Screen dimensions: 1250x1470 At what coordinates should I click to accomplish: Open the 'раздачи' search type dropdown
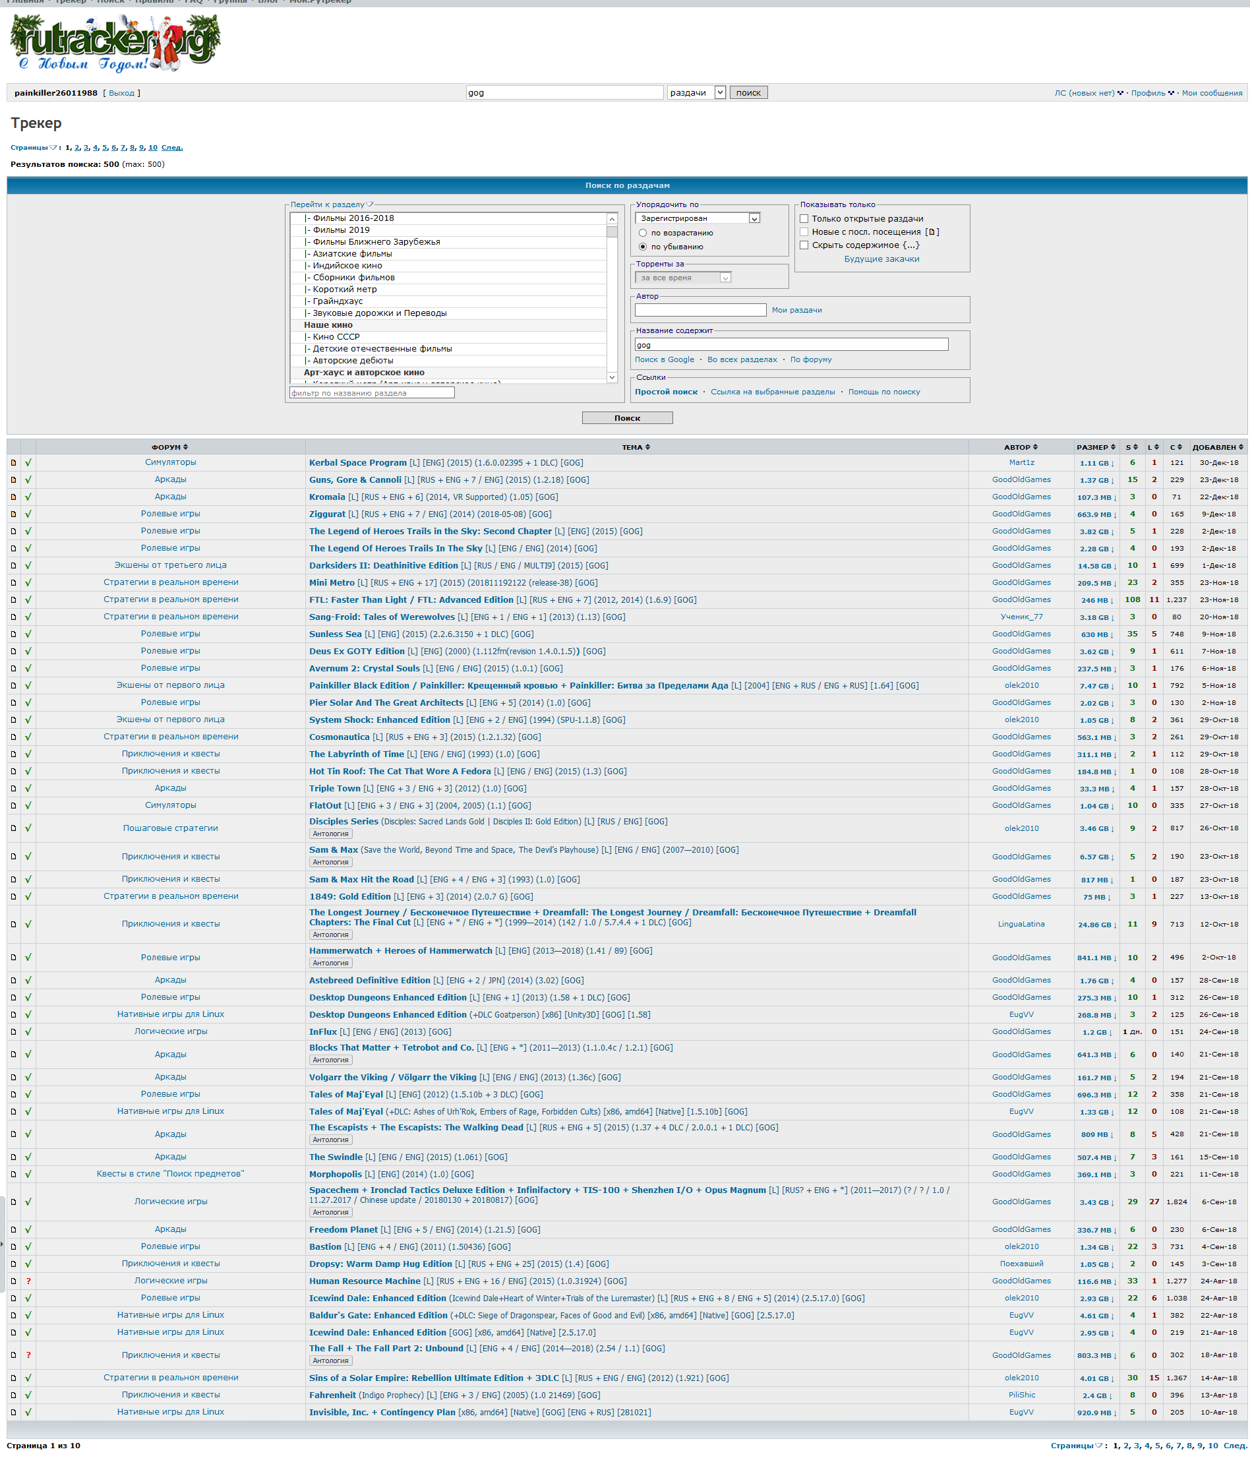[x=697, y=92]
